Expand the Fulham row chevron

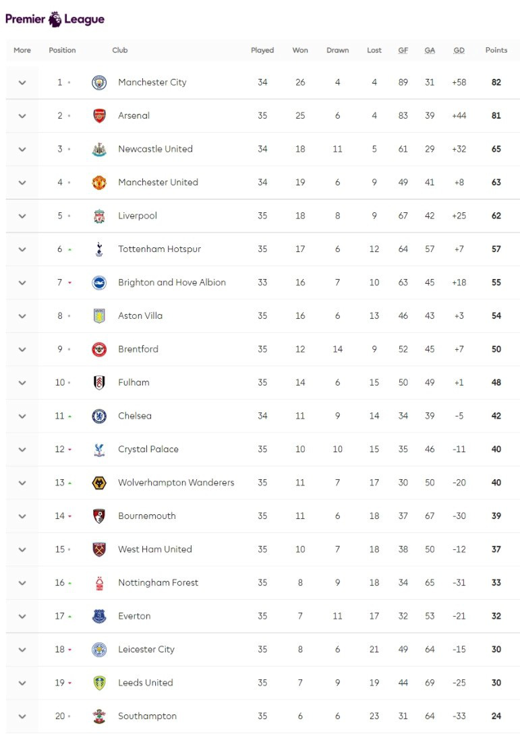coord(22,383)
